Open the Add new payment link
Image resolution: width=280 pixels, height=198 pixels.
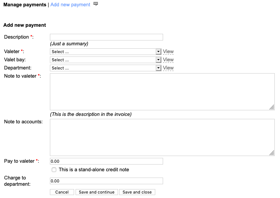click(70, 4)
